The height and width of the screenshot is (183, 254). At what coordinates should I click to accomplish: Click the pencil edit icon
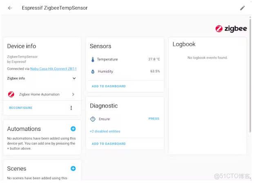tap(243, 8)
